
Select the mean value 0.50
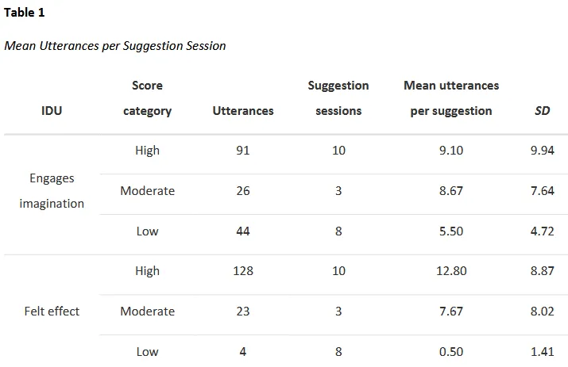(x=451, y=352)
